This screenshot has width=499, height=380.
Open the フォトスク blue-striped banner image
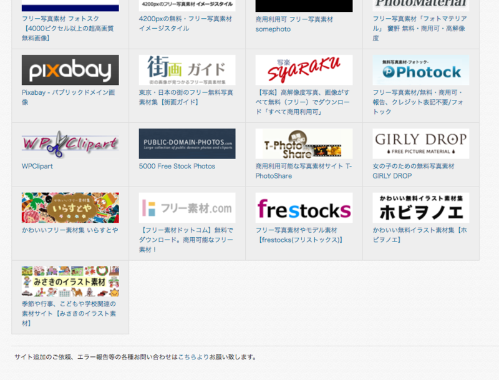70,6
